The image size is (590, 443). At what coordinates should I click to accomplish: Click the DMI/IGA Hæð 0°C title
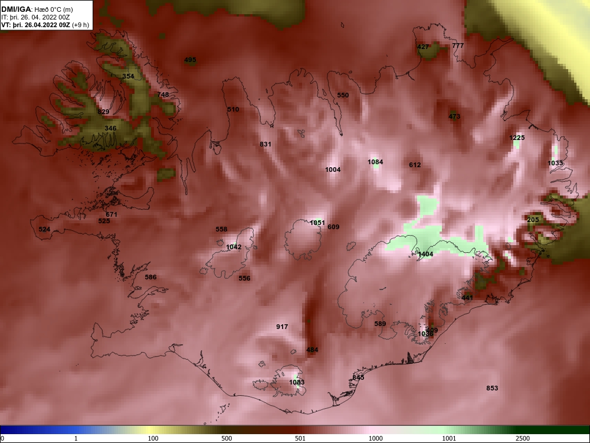[37, 9]
